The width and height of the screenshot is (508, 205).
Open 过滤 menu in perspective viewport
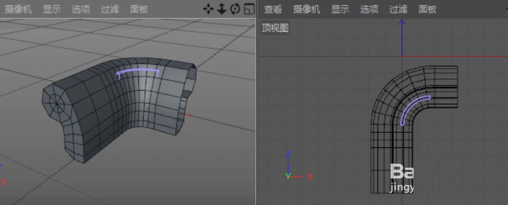(110, 9)
